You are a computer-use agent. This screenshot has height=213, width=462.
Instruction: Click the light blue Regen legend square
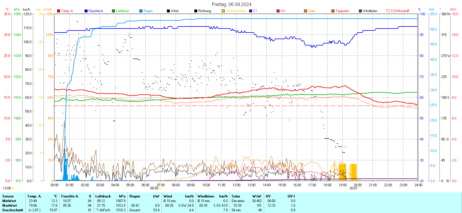[x=141, y=11]
